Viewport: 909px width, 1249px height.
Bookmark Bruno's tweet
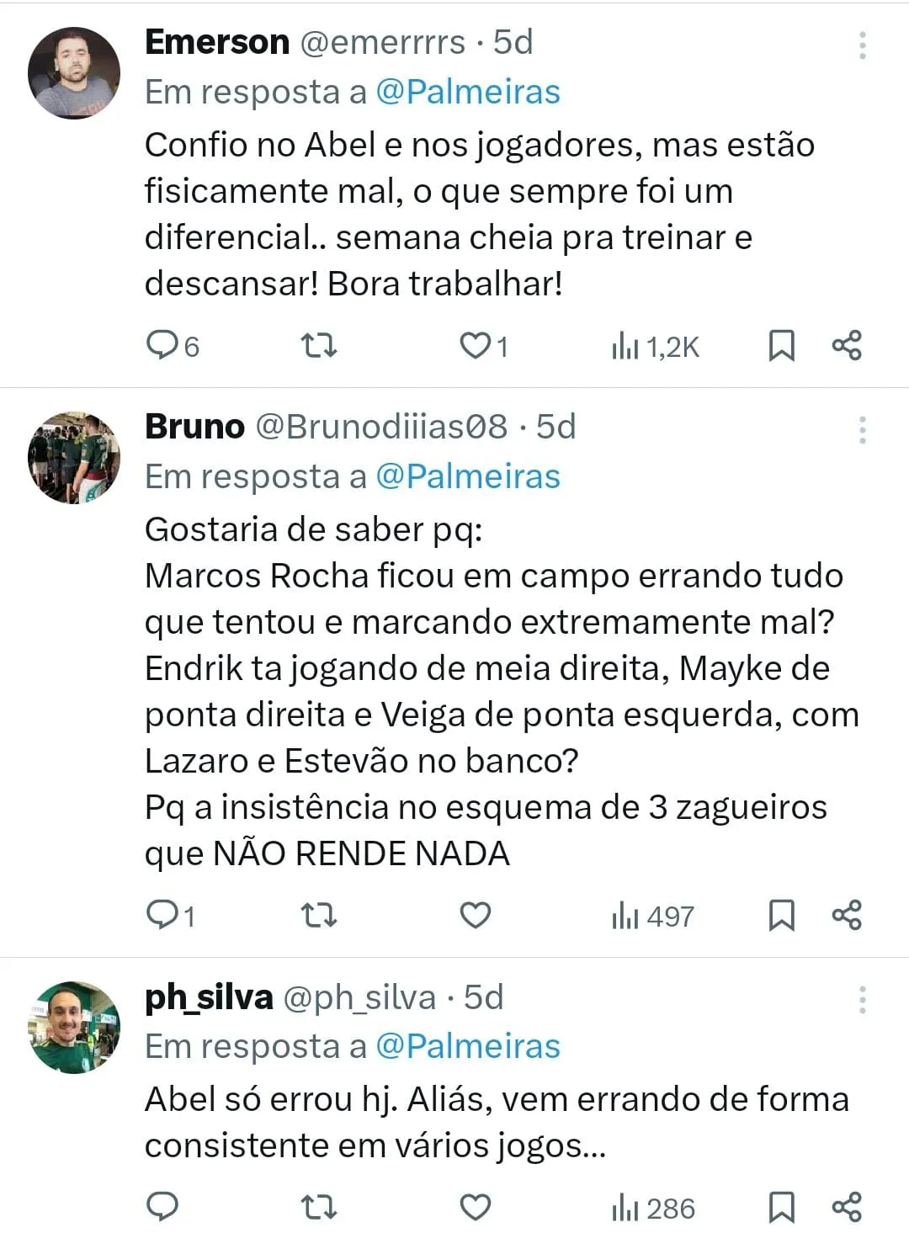[x=781, y=915]
